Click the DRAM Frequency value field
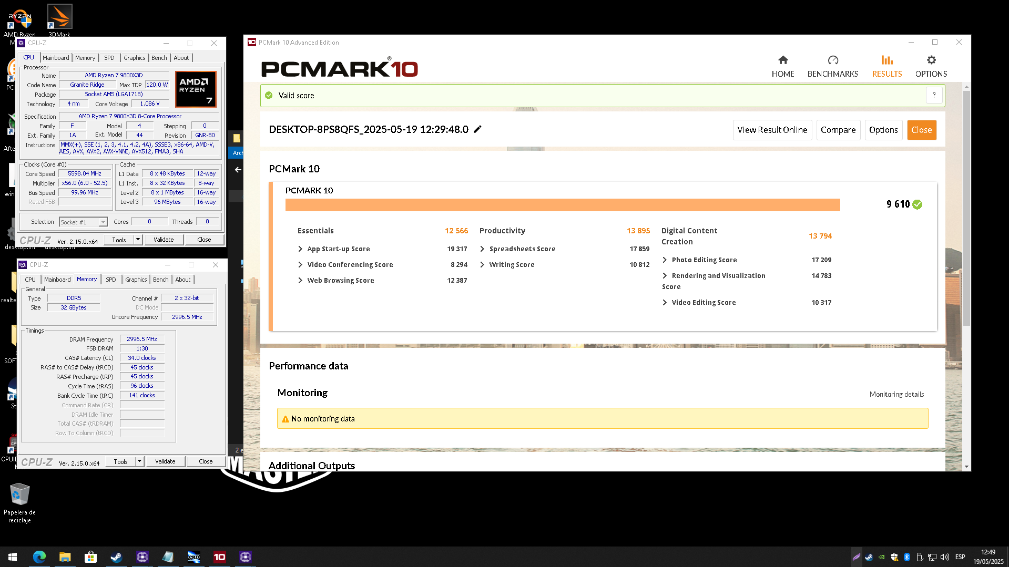The height and width of the screenshot is (567, 1009). pos(142,339)
